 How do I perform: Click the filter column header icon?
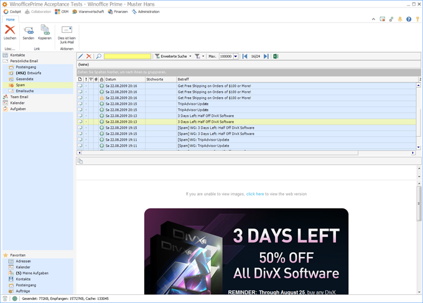(91, 79)
